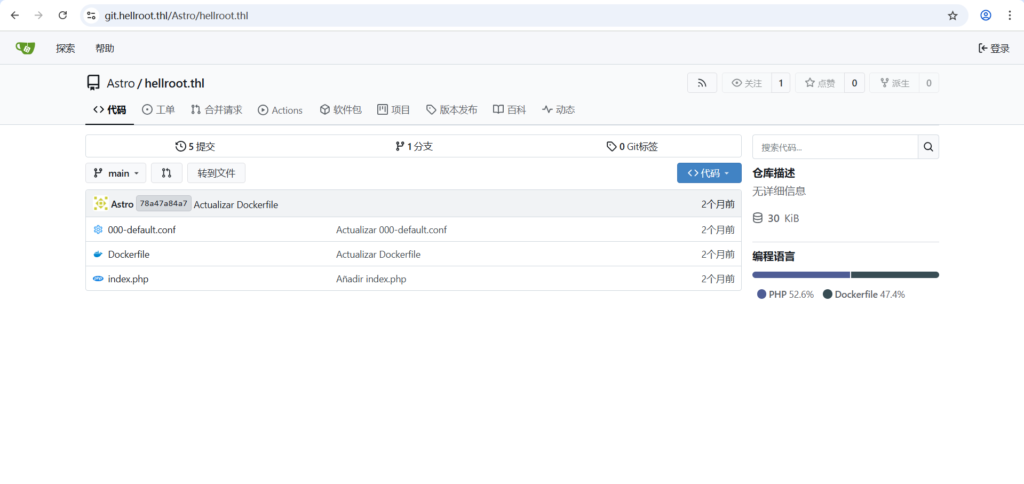This screenshot has height=484, width=1024.
Task: Open the 软件包 packages tab
Action: click(341, 110)
